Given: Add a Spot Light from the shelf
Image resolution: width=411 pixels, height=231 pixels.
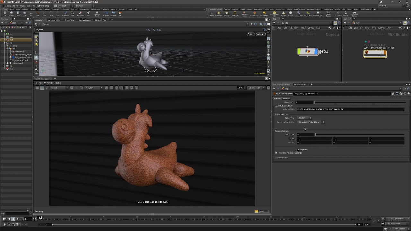Looking at the screenshot, I should click(x=227, y=14).
